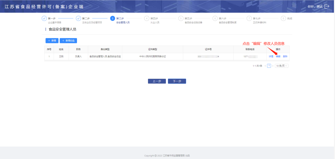Select the step 3 circle icon
Image resolution: width=335 pixels, height=159 pixels.
tap(112, 18)
